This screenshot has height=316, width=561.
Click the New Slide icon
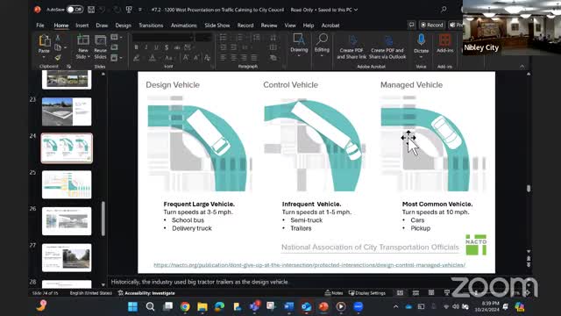[x=83, y=40]
